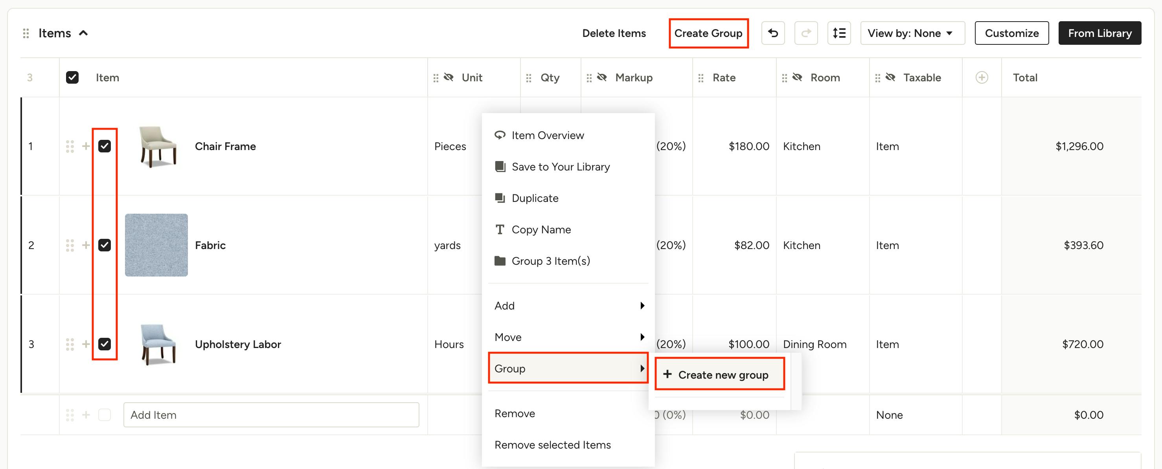This screenshot has width=1162, height=469.
Task: Click the undo arrow icon
Action: 773,33
